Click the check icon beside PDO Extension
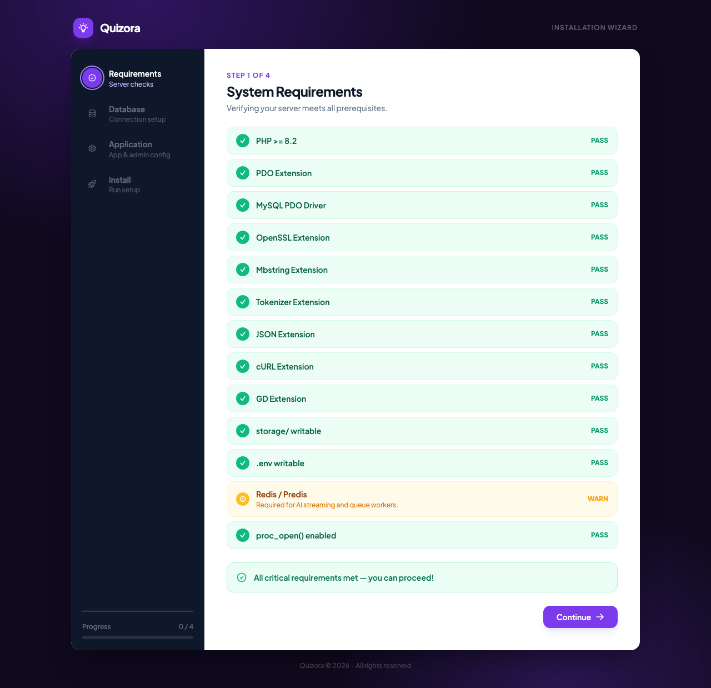The image size is (711, 688). point(243,173)
